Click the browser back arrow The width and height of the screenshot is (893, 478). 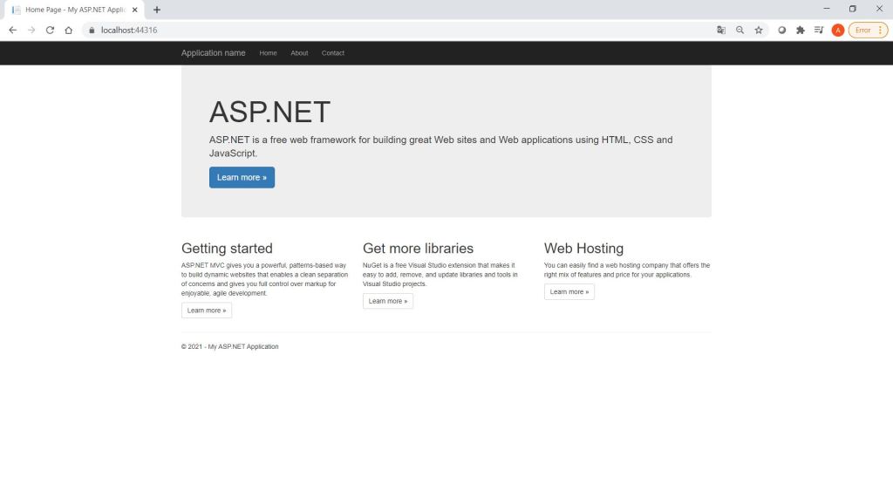(x=13, y=30)
